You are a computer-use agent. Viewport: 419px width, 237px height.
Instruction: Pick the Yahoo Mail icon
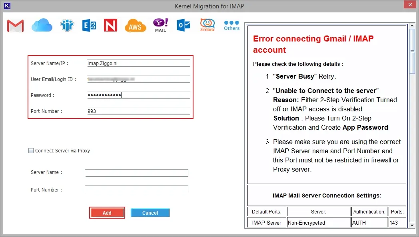coord(161,25)
